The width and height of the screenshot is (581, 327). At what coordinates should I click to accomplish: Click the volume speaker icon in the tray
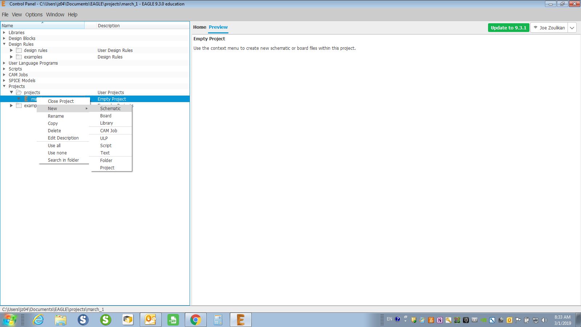[x=544, y=320]
